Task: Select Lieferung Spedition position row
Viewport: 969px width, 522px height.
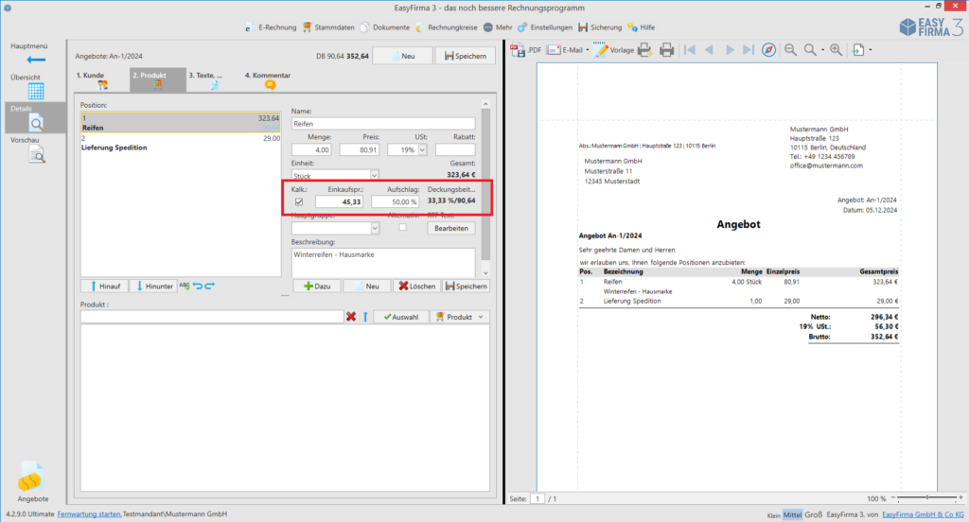Action: point(181,144)
